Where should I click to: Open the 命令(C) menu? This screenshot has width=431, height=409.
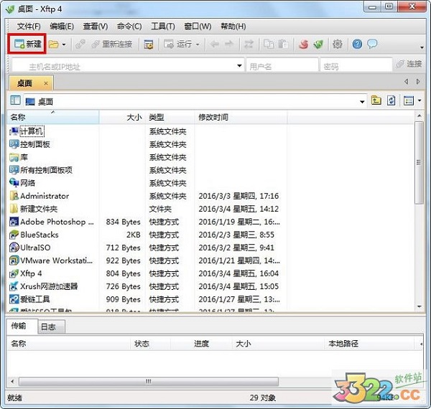click(x=129, y=27)
